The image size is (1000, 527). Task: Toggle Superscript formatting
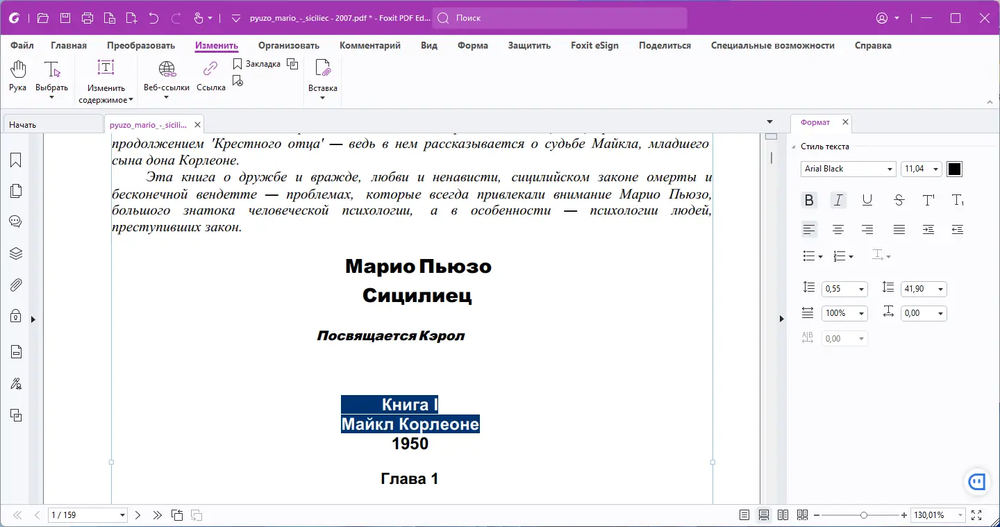928,201
